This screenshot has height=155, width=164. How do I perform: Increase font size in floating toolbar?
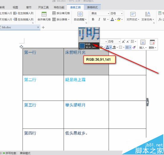124,42
